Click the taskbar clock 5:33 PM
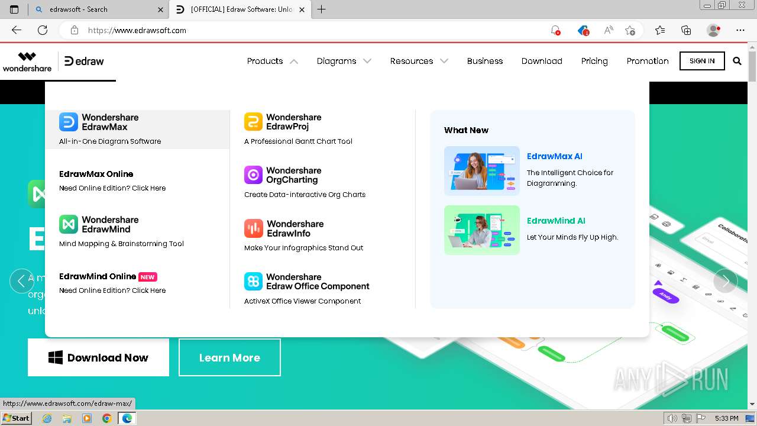The width and height of the screenshot is (757, 426). point(726,418)
